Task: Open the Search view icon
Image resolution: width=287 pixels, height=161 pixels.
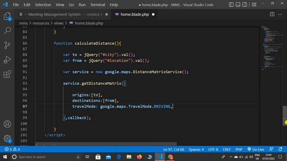Action: tap(7, 30)
